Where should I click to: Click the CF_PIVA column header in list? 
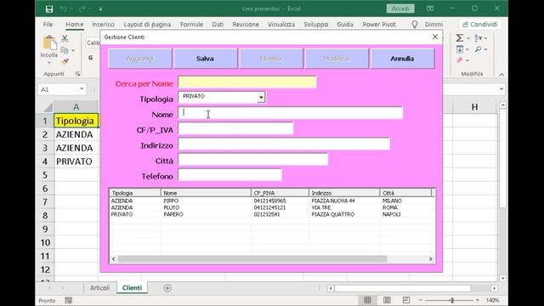tap(280, 193)
